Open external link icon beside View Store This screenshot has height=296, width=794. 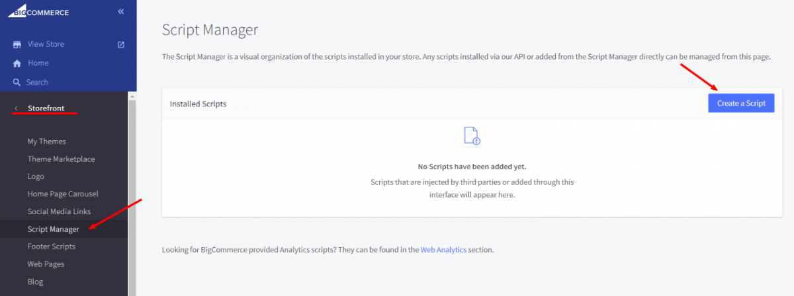(120, 44)
